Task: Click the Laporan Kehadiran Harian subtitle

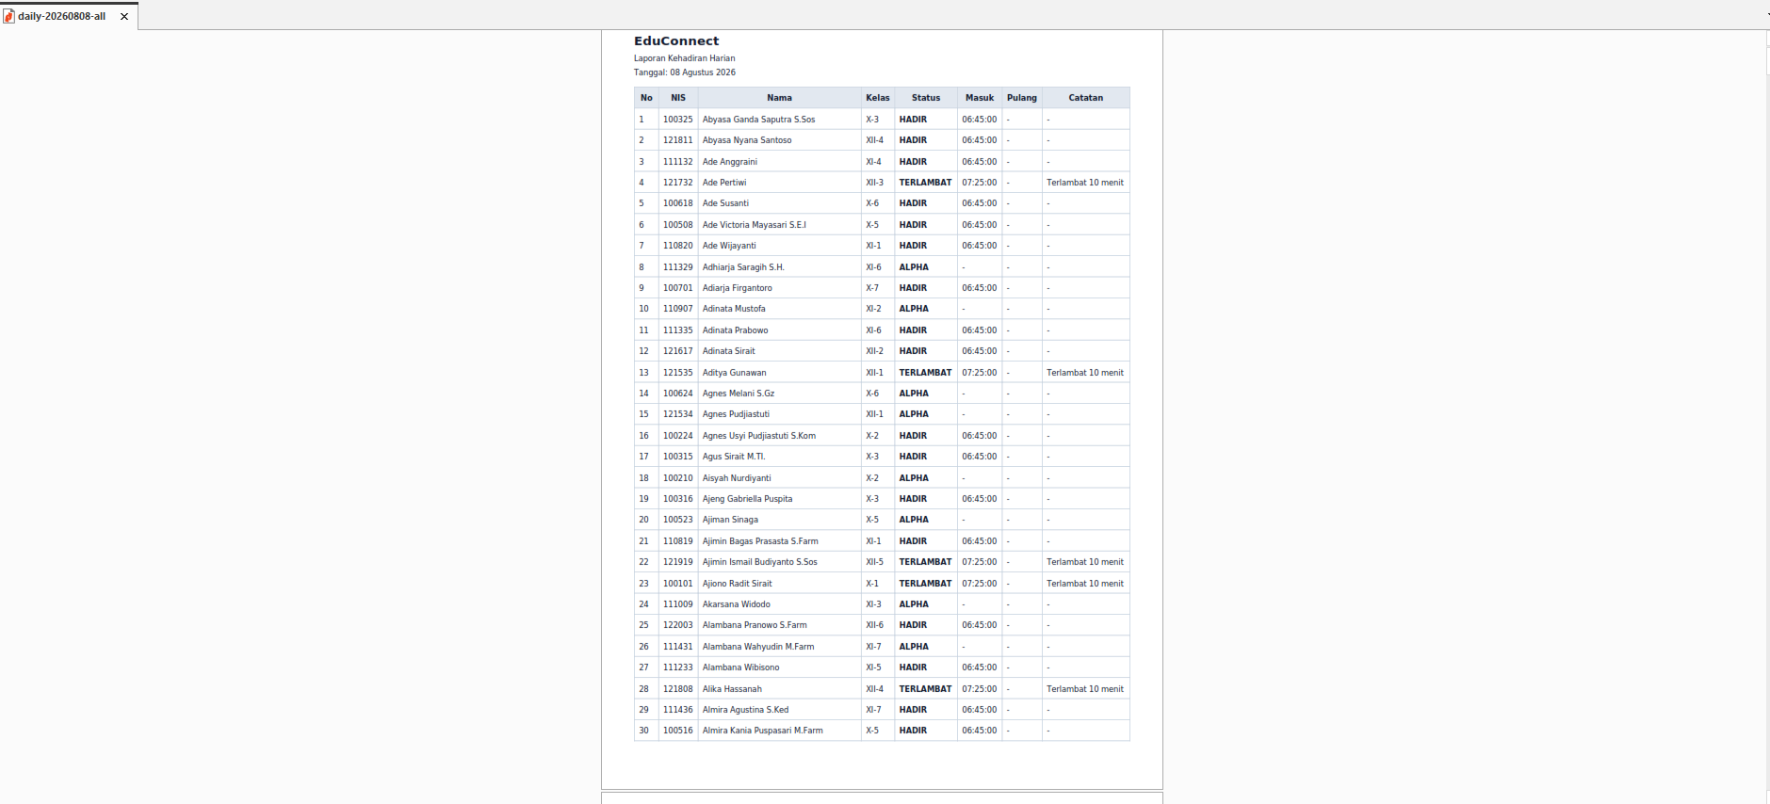Action: tap(685, 58)
